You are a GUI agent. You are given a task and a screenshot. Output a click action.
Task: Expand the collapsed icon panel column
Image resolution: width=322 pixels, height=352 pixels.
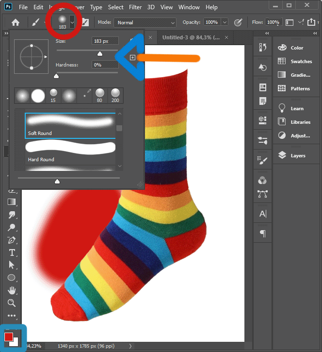267,33
